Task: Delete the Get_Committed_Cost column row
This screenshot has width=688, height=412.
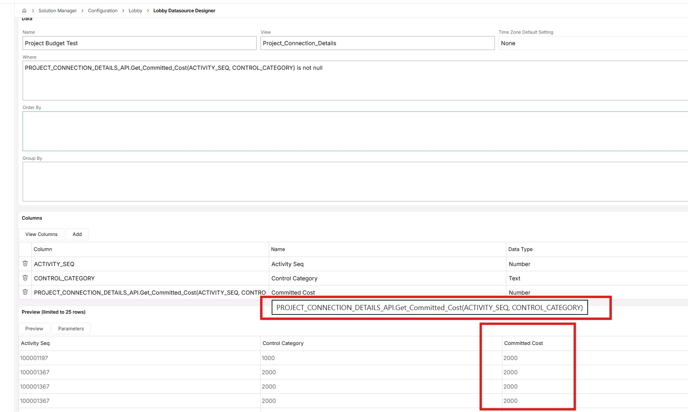Action: pos(25,292)
